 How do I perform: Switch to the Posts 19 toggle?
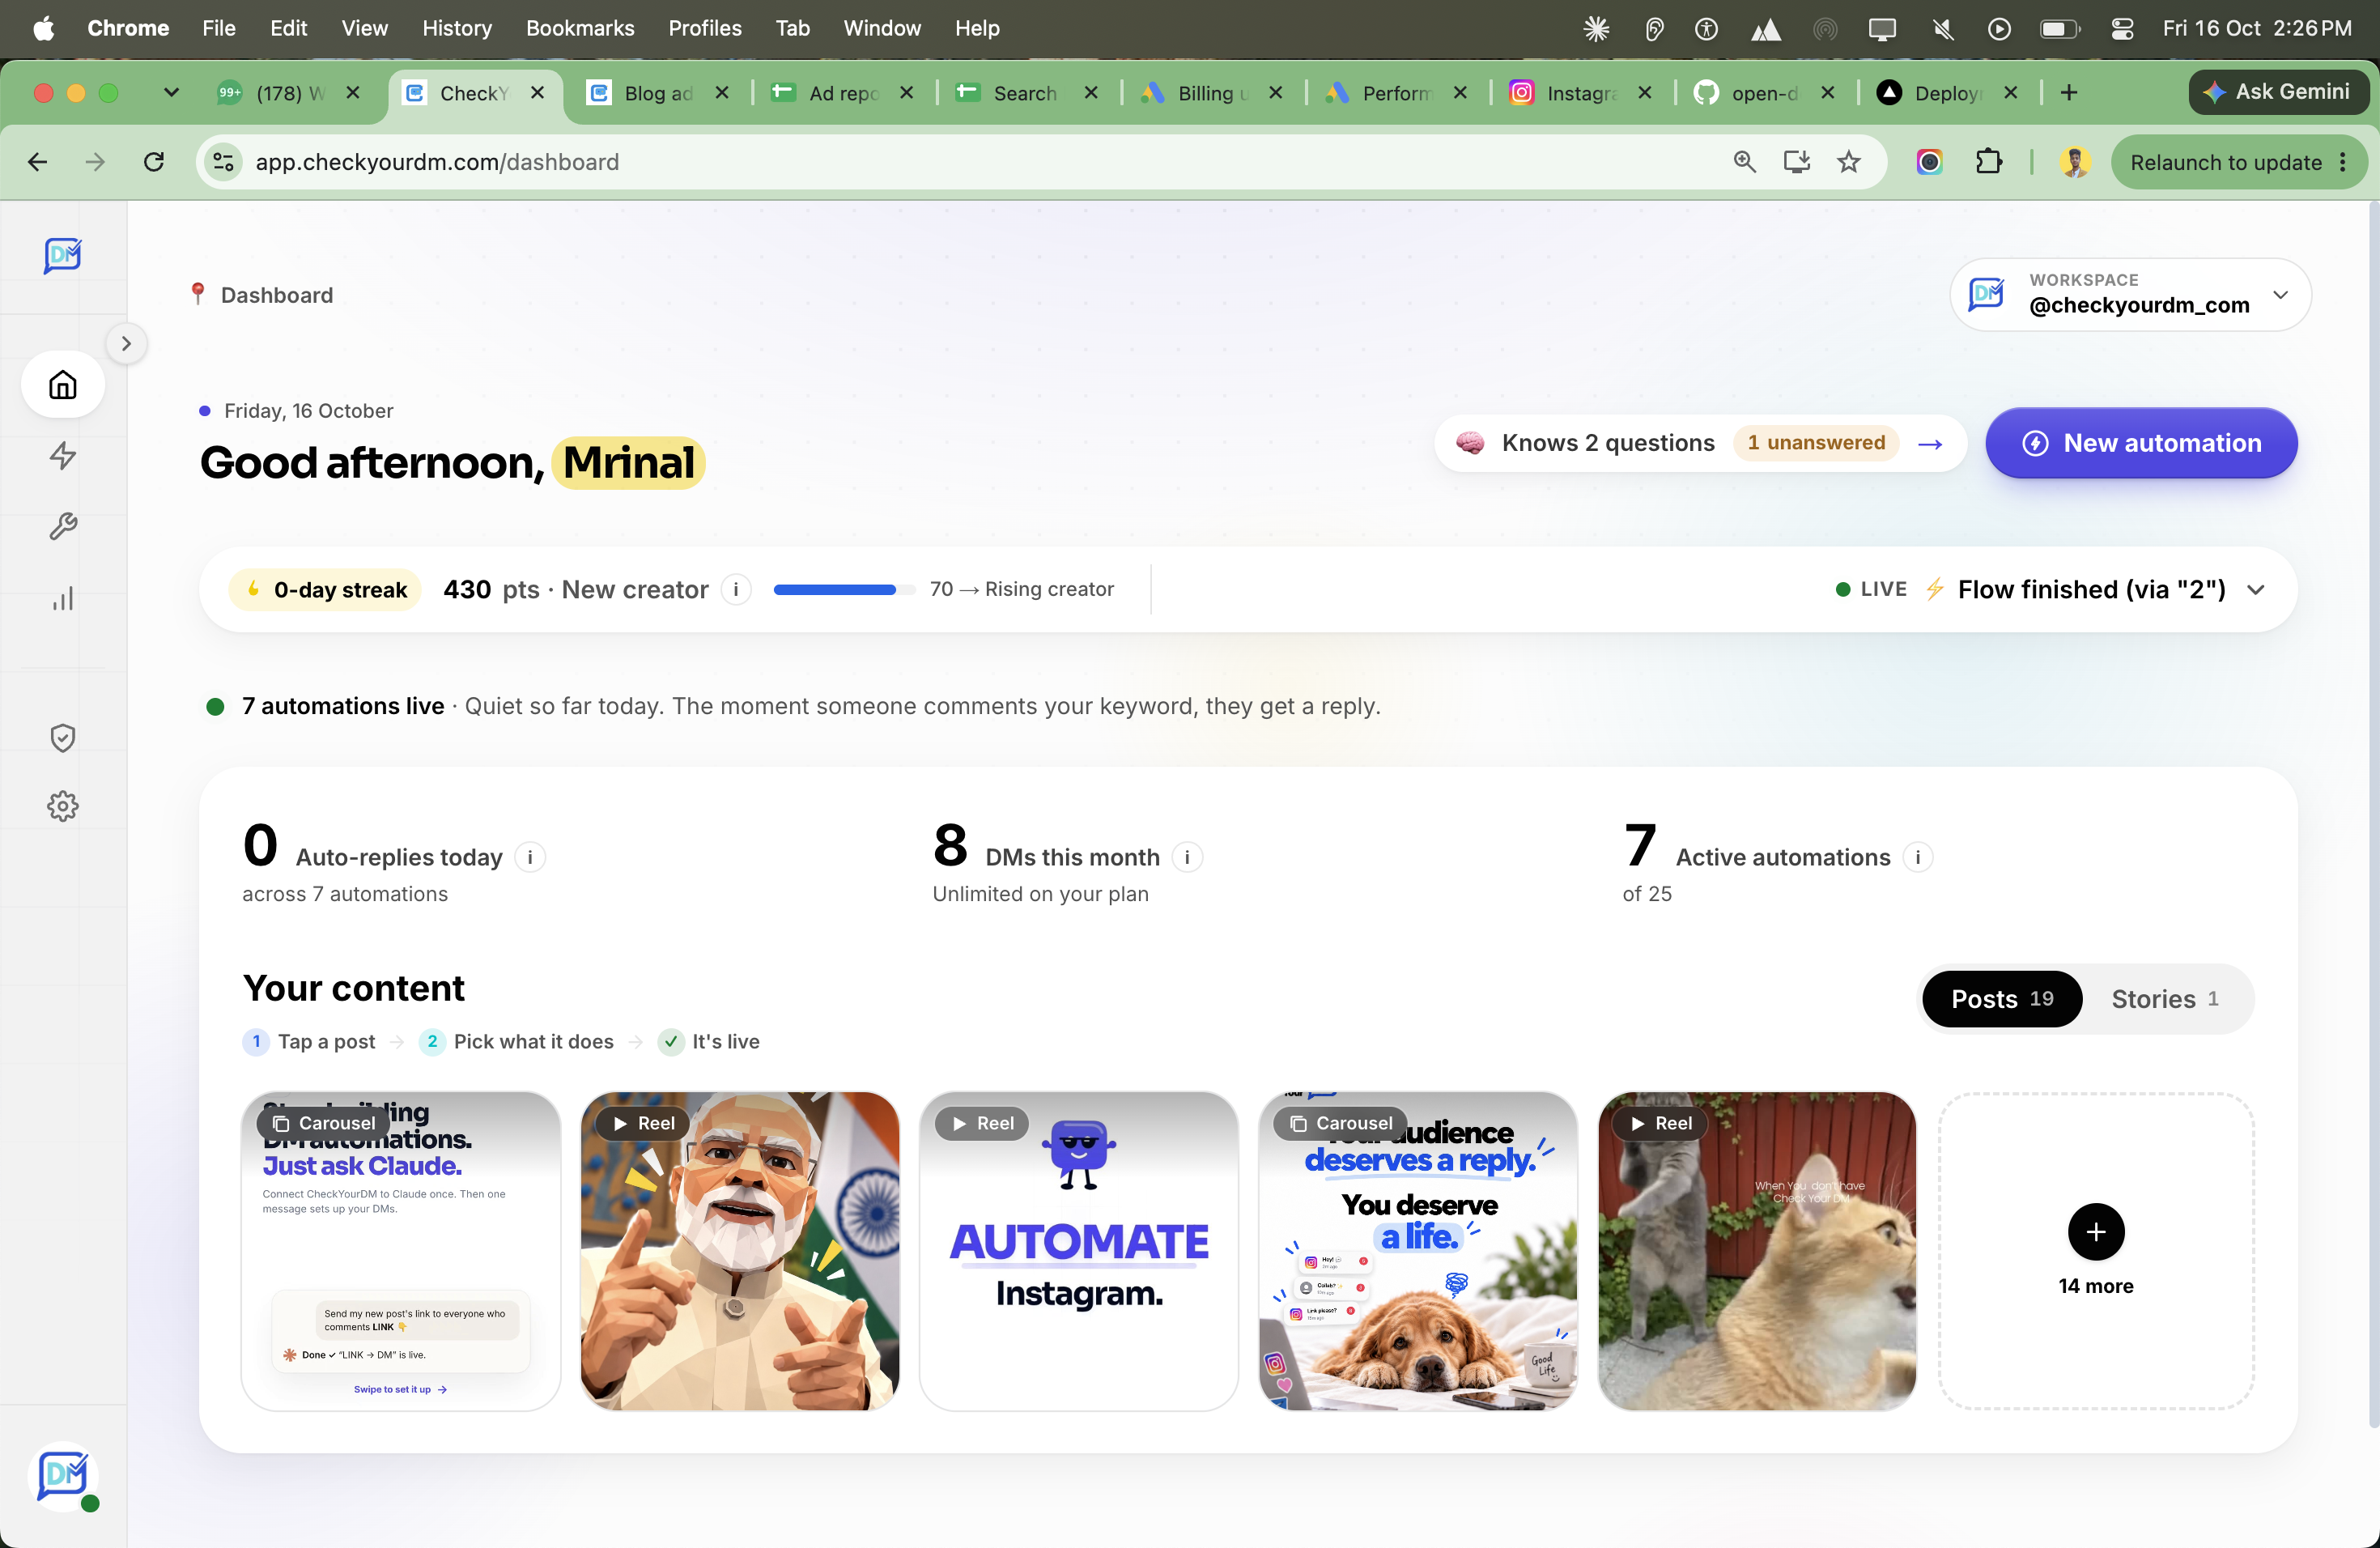click(2002, 999)
